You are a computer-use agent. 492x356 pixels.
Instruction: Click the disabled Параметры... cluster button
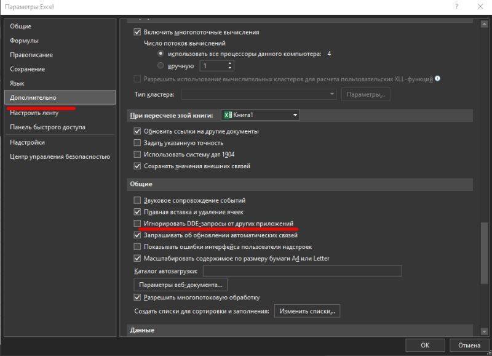pos(365,94)
